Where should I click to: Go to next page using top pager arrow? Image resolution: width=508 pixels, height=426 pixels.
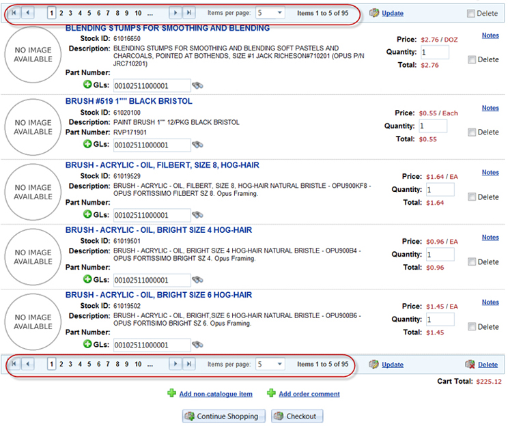[175, 13]
